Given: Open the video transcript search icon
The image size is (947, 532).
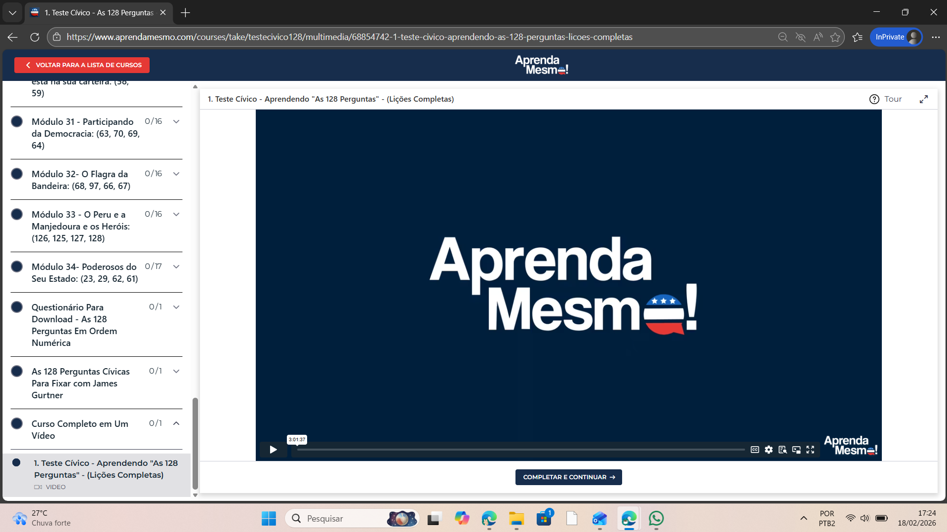Looking at the screenshot, I should 783,450.
